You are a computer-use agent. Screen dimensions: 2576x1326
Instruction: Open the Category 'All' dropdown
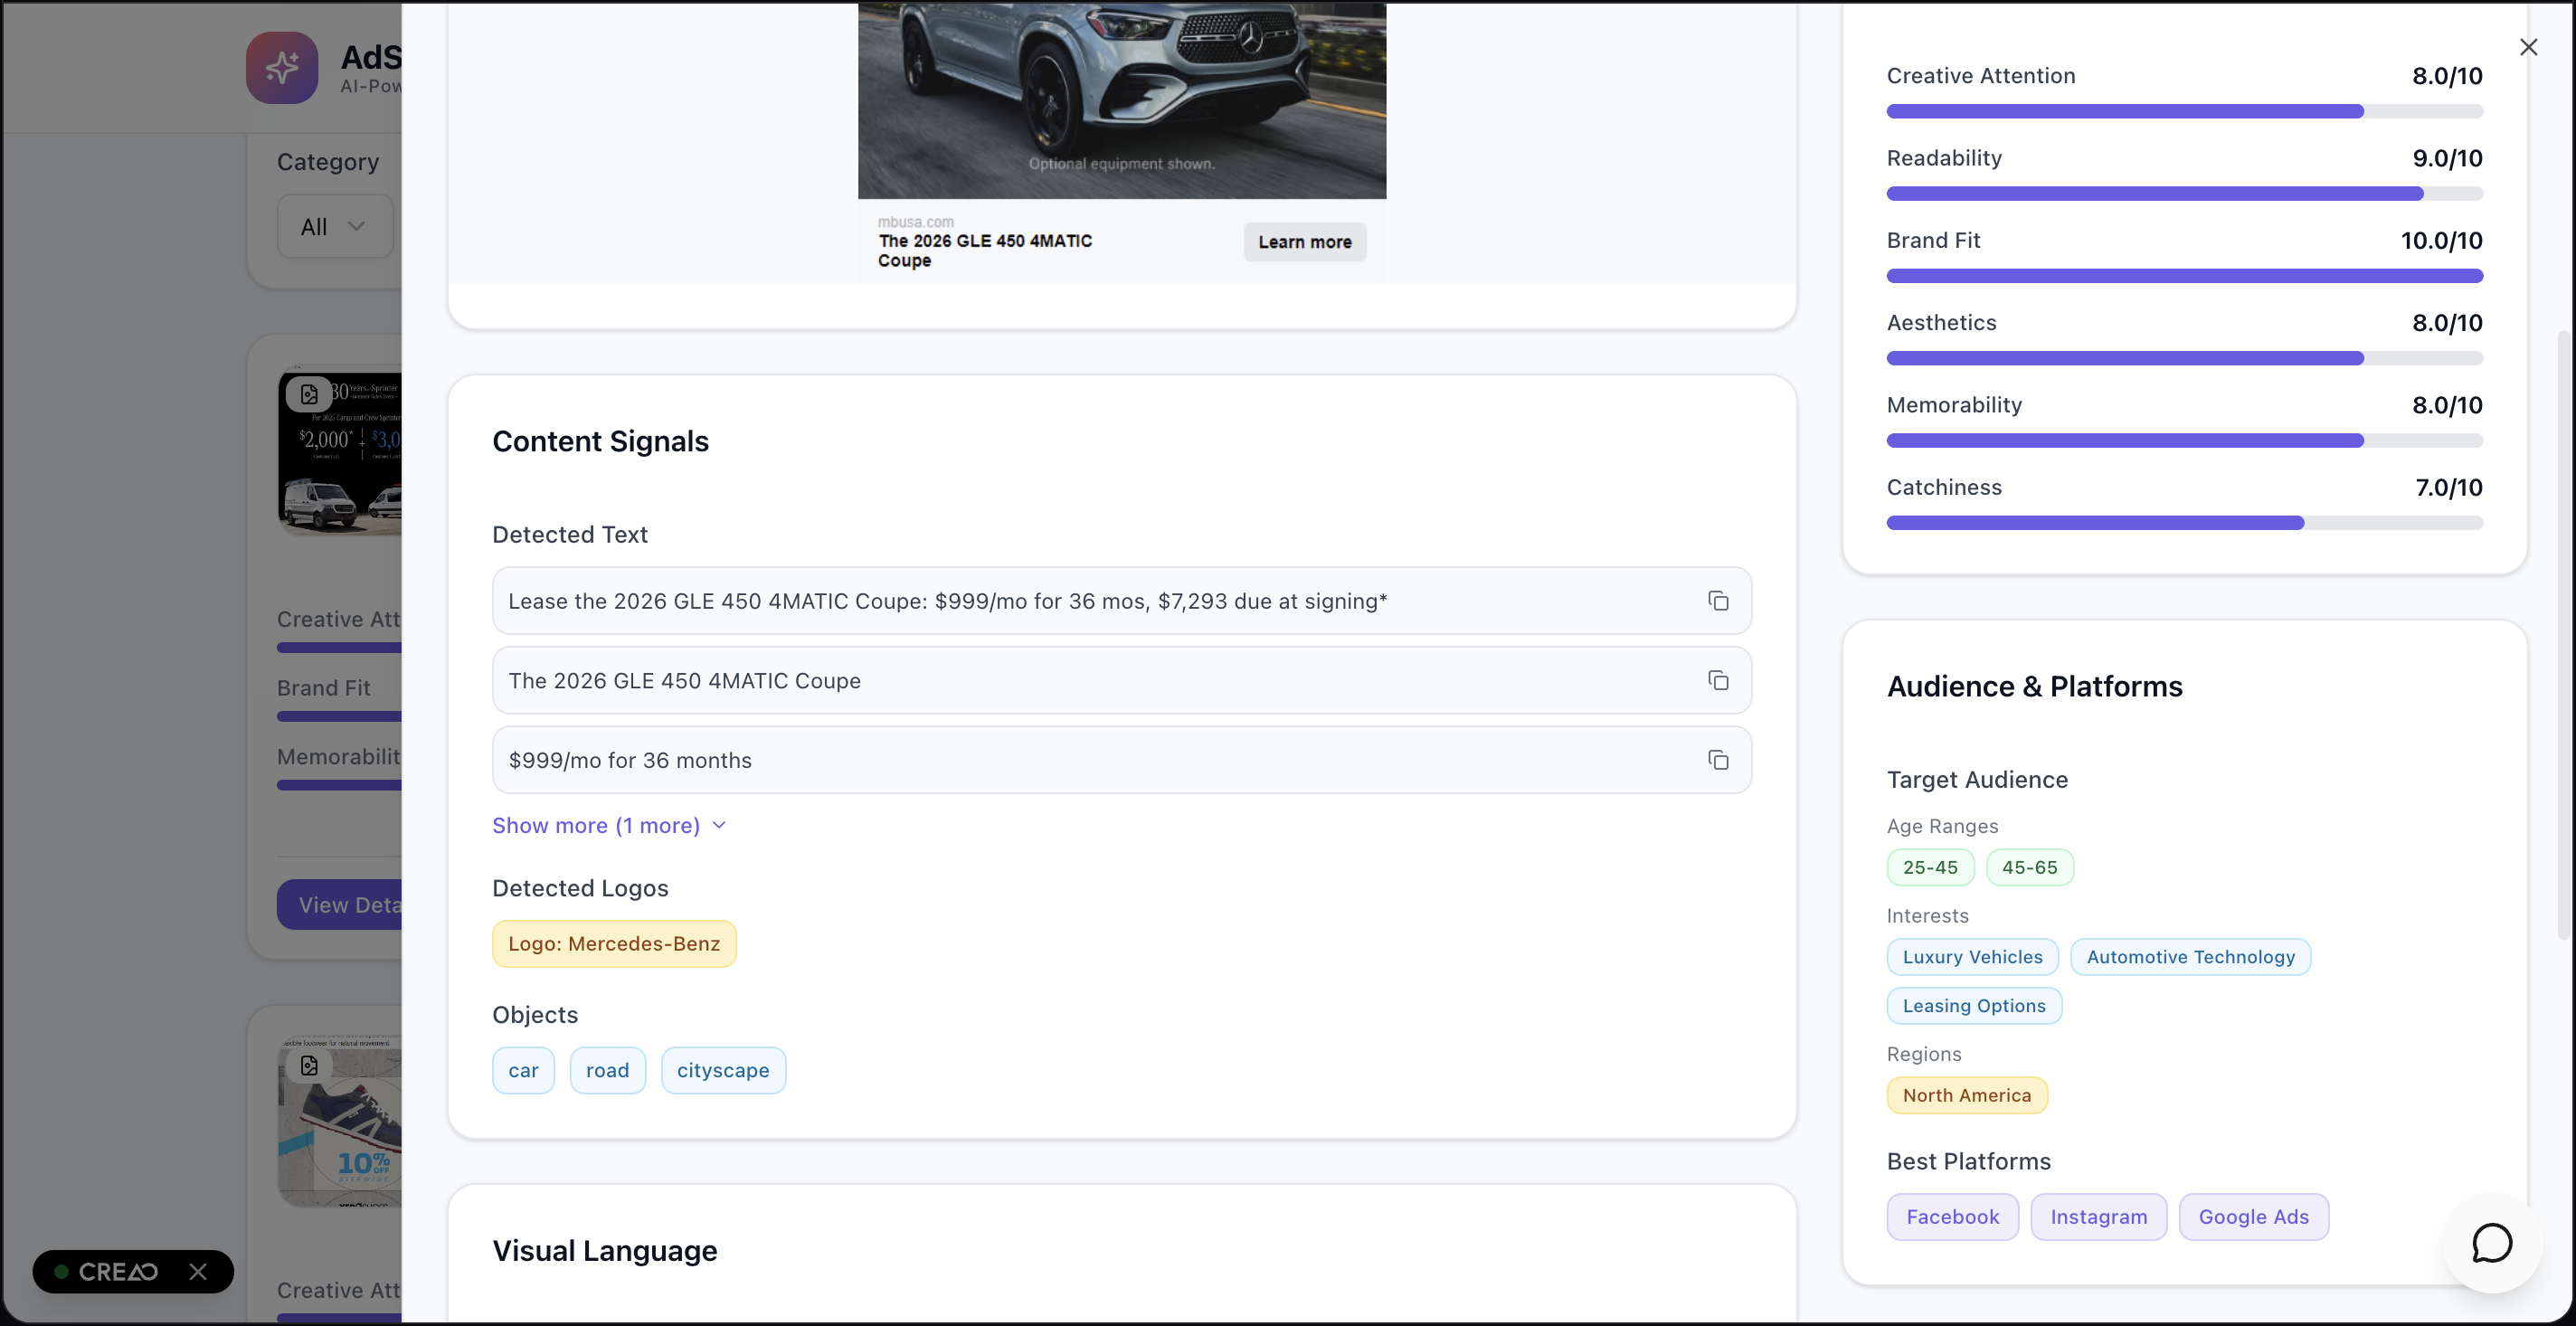tap(334, 227)
